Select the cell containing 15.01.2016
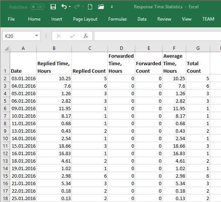 point(23,146)
